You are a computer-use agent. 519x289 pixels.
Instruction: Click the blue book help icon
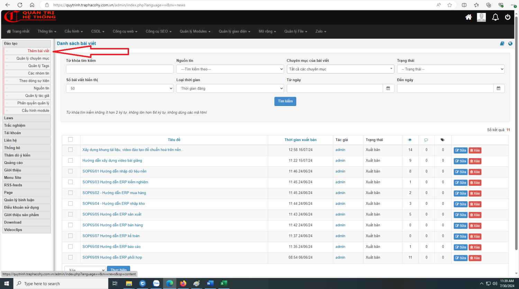pyautogui.click(x=502, y=44)
